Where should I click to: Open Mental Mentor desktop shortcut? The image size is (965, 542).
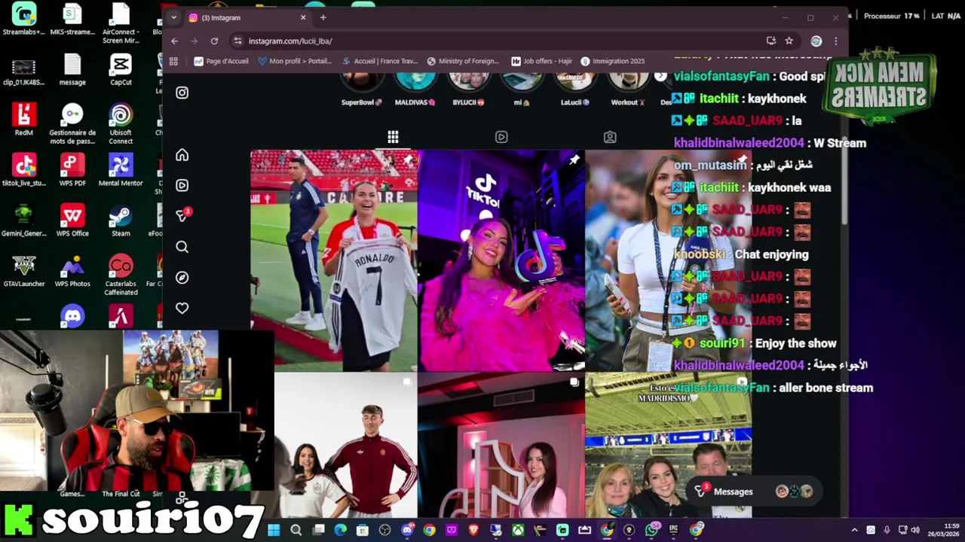121,169
